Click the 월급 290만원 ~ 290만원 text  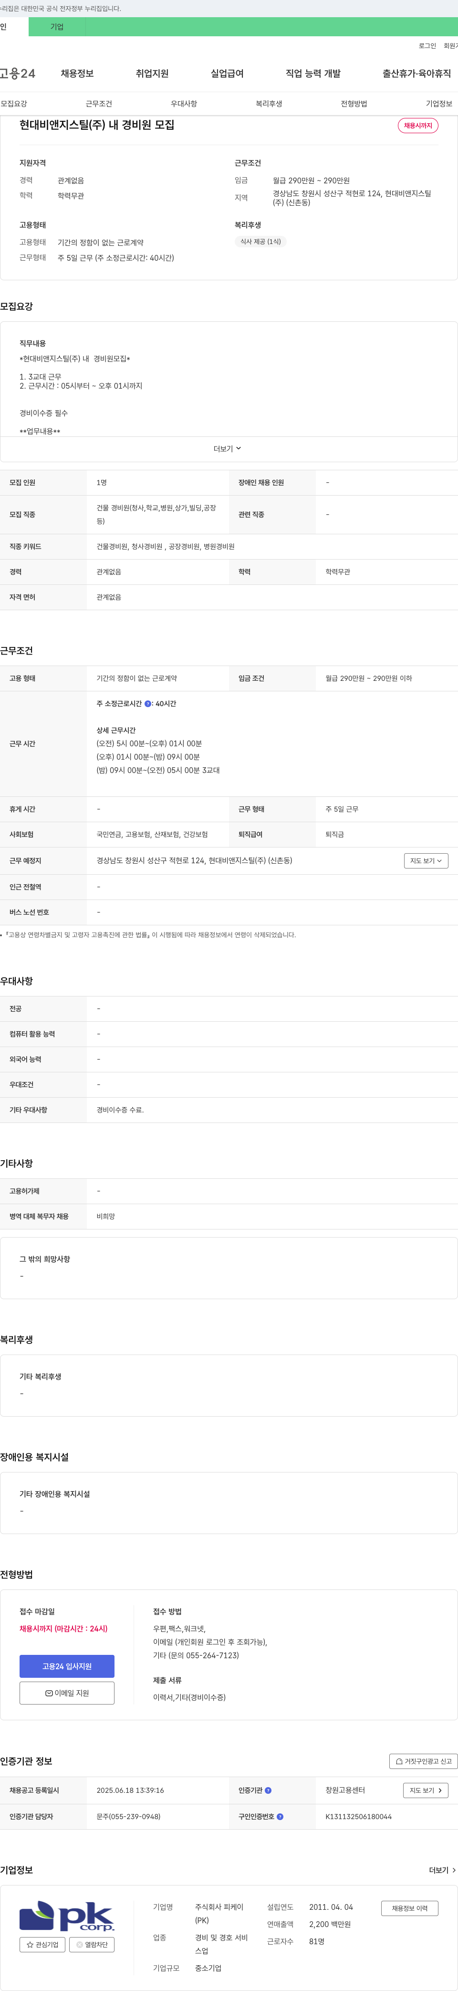[311, 181]
